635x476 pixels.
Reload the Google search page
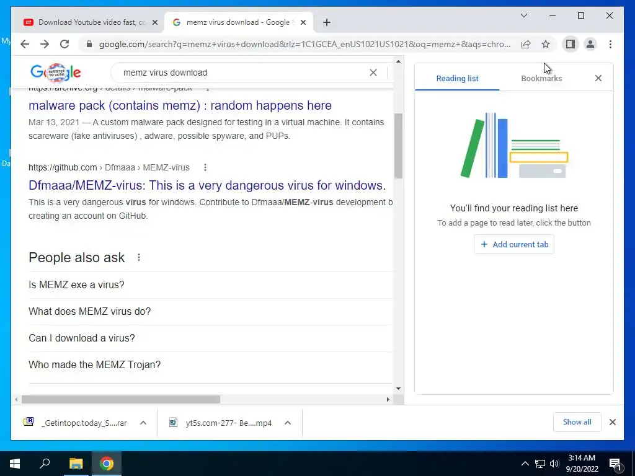64,44
